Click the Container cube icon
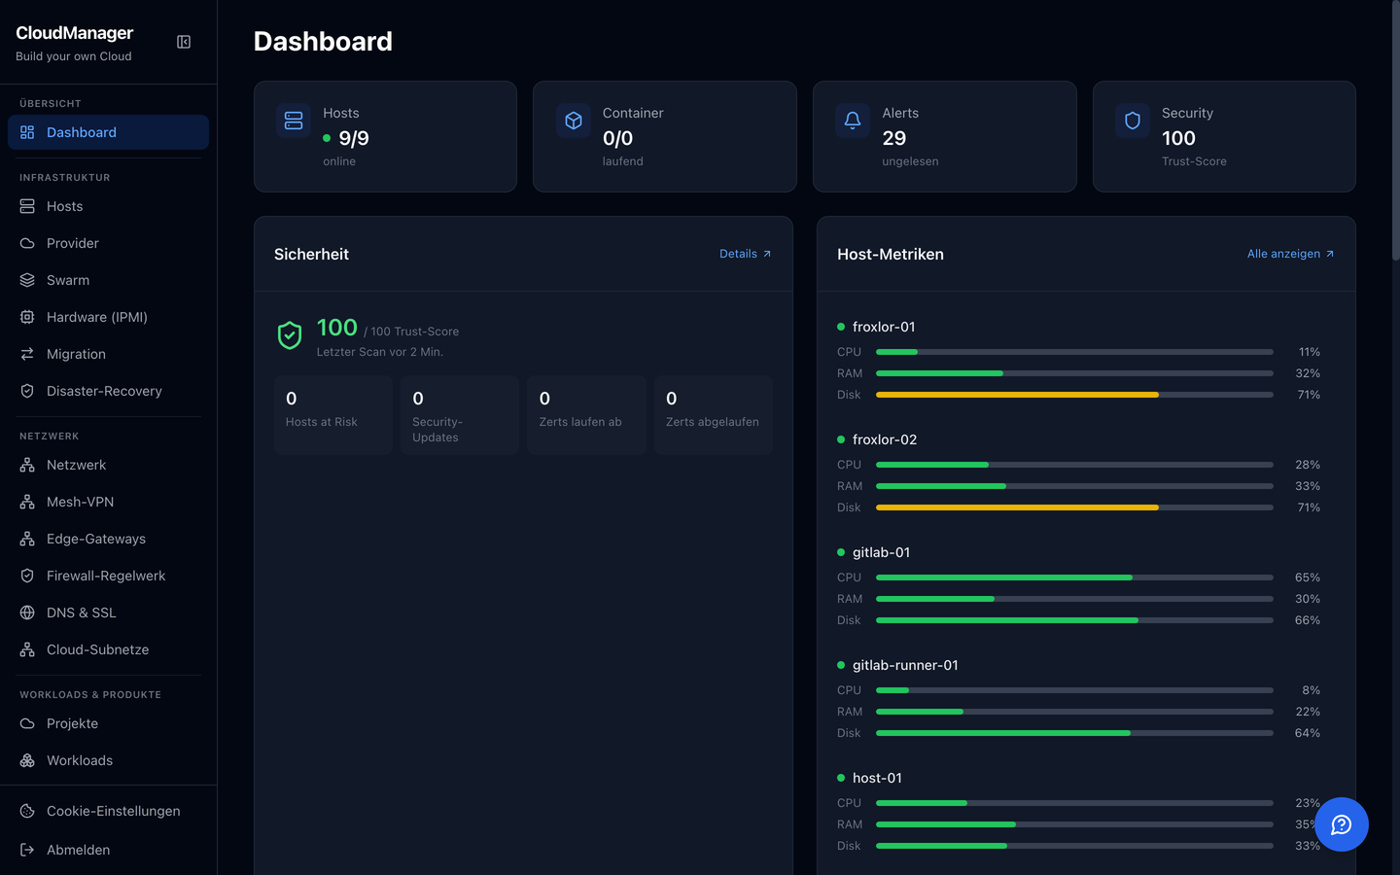The height and width of the screenshot is (875, 1400). click(x=574, y=121)
